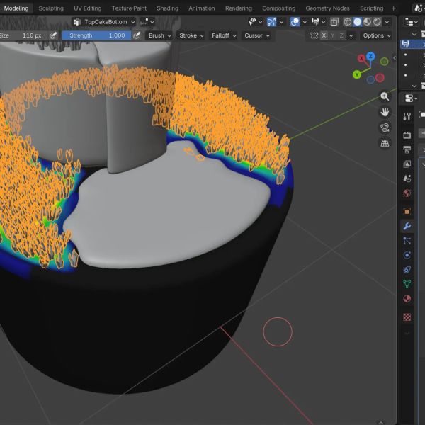
Task: Open the Properties editor type dropdown
Action: (411, 98)
